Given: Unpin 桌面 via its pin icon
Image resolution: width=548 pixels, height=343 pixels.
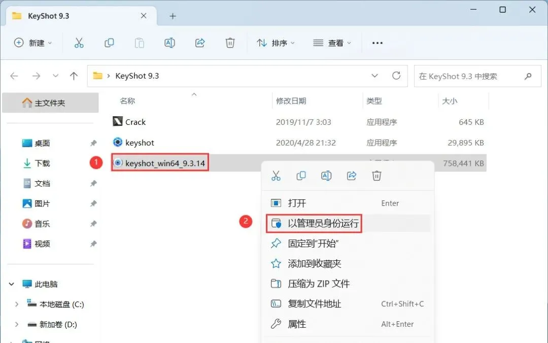Looking at the screenshot, I should tap(93, 143).
